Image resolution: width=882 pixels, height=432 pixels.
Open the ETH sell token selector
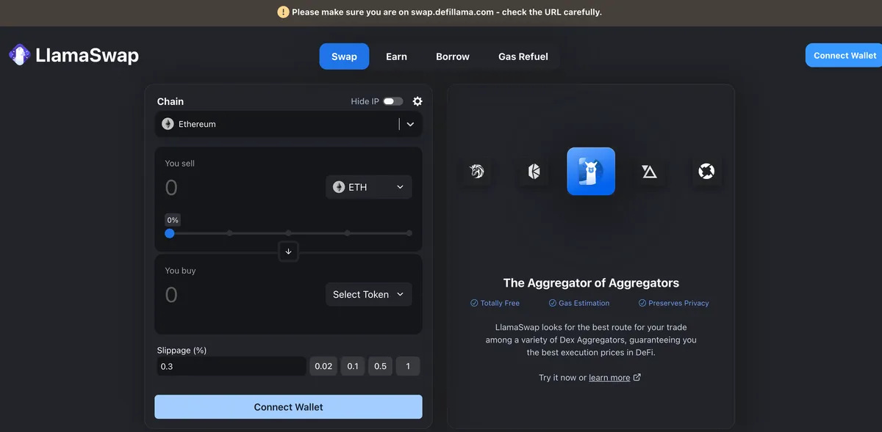(x=369, y=187)
